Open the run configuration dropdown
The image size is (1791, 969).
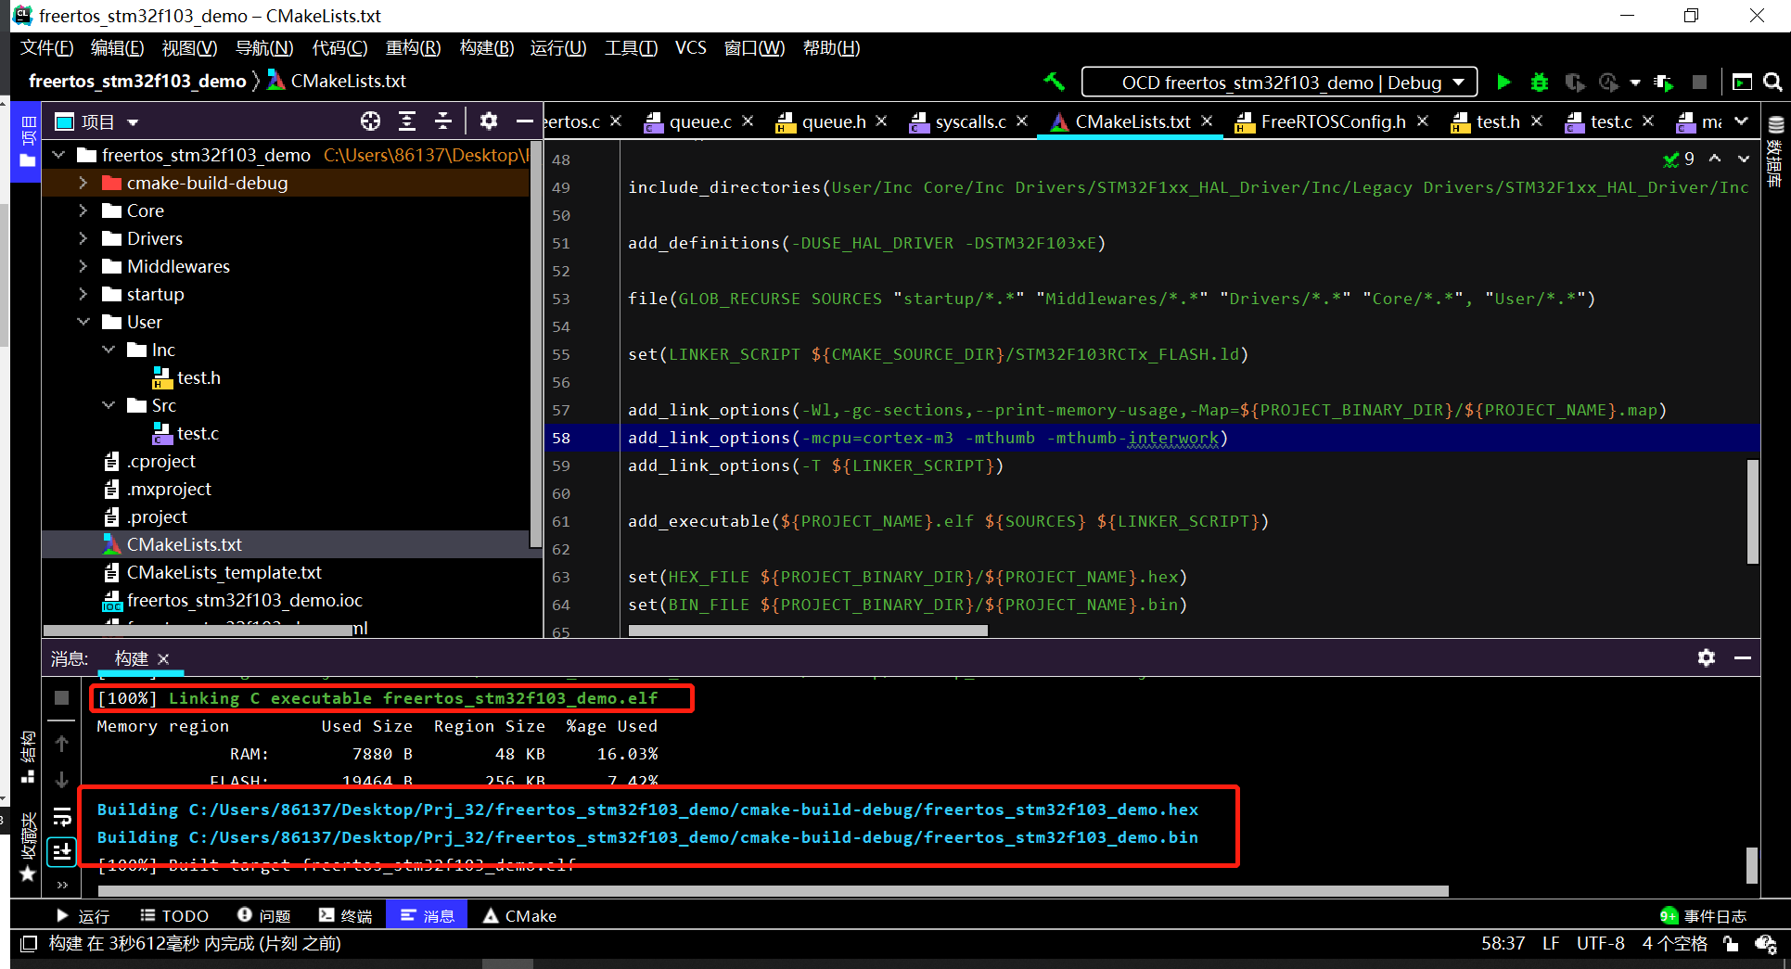pyautogui.click(x=1279, y=83)
